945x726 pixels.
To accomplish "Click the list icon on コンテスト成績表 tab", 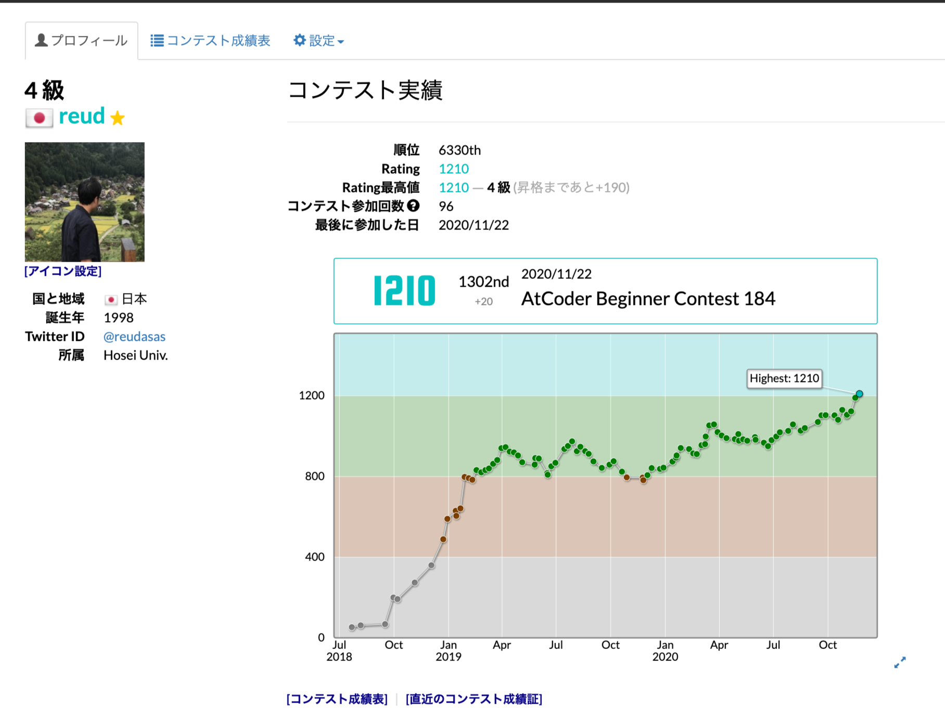I will (x=157, y=41).
